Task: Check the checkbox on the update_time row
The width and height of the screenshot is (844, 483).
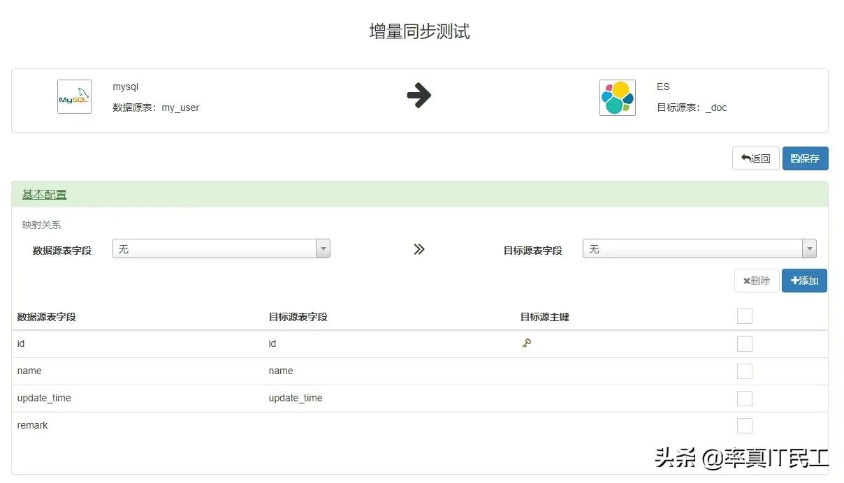Action: [x=744, y=398]
